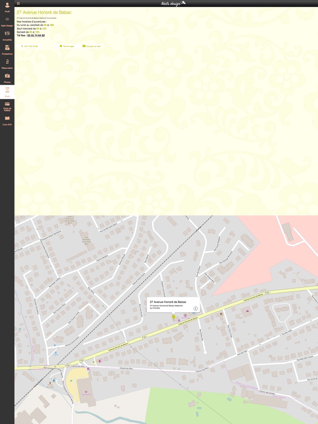Click the grid menu icon in top bar
The height and width of the screenshot is (424, 318).
pos(18,3)
